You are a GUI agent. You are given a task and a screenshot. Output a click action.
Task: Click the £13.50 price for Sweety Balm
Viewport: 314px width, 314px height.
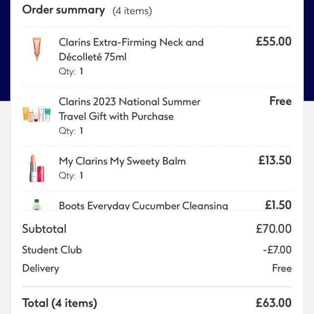(275, 160)
